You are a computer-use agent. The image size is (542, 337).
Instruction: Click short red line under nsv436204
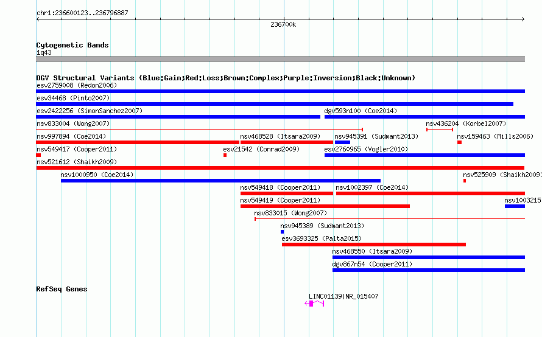[440, 129]
